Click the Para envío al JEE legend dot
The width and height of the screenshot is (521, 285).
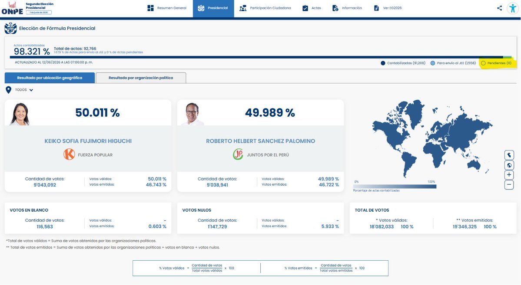pos(433,63)
